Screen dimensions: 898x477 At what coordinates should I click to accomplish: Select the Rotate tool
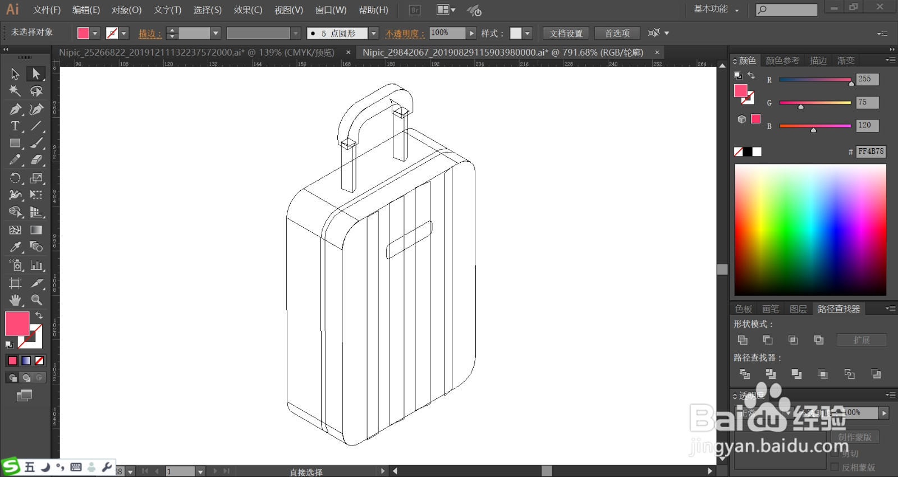click(x=15, y=178)
